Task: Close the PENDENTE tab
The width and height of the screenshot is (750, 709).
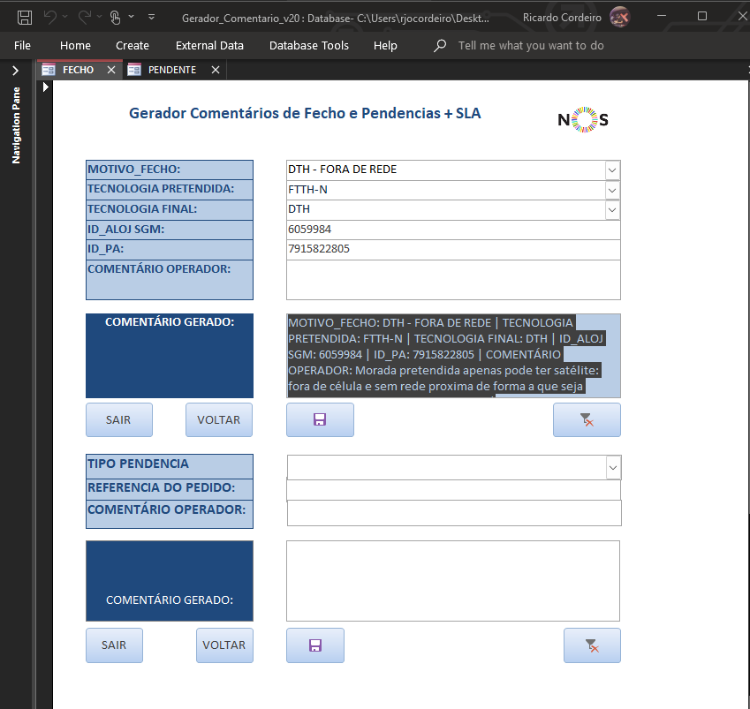Action: (216, 70)
